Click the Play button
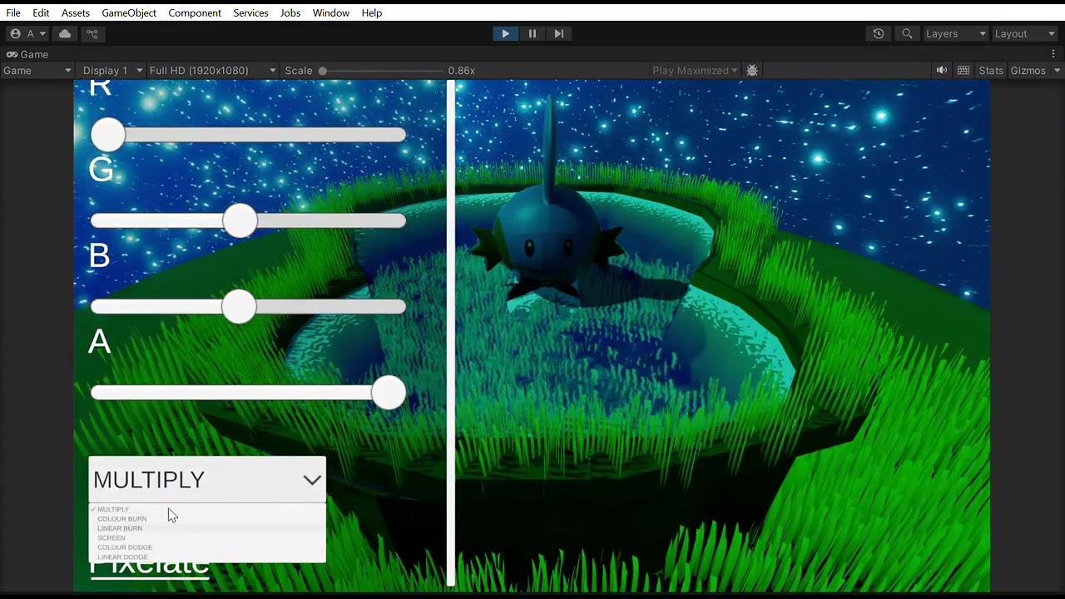The width and height of the screenshot is (1065, 599). coord(505,33)
